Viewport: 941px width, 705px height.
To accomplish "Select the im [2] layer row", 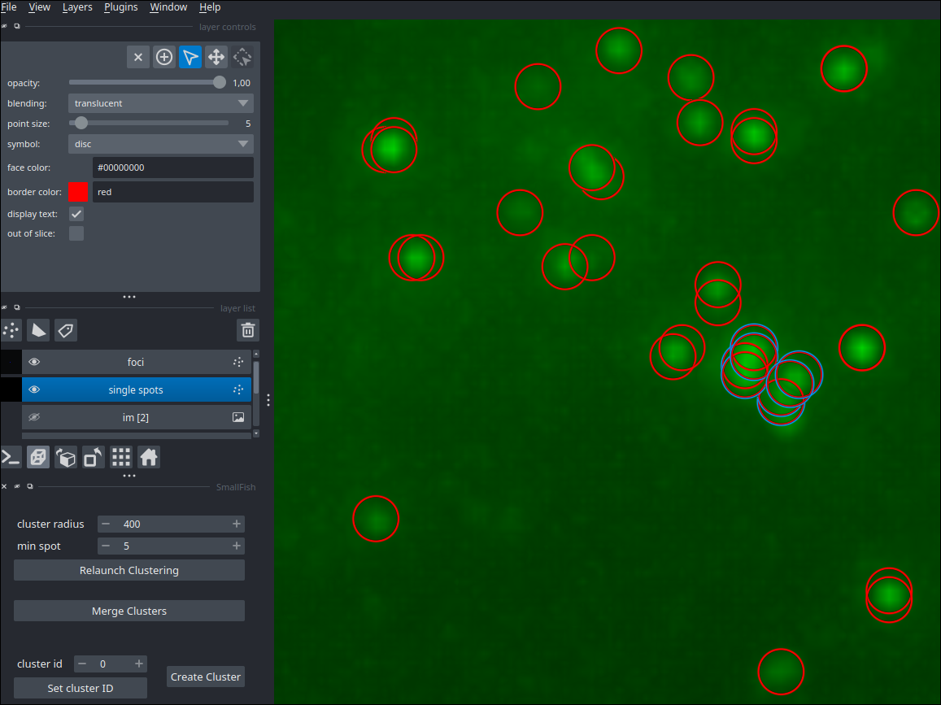I will point(136,417).
